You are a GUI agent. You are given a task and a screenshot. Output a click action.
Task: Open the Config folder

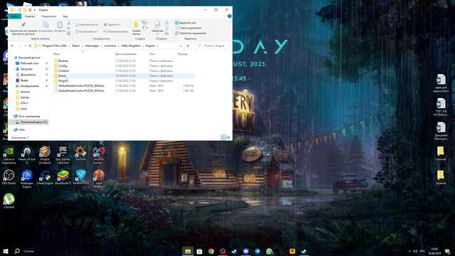[63, 66]
